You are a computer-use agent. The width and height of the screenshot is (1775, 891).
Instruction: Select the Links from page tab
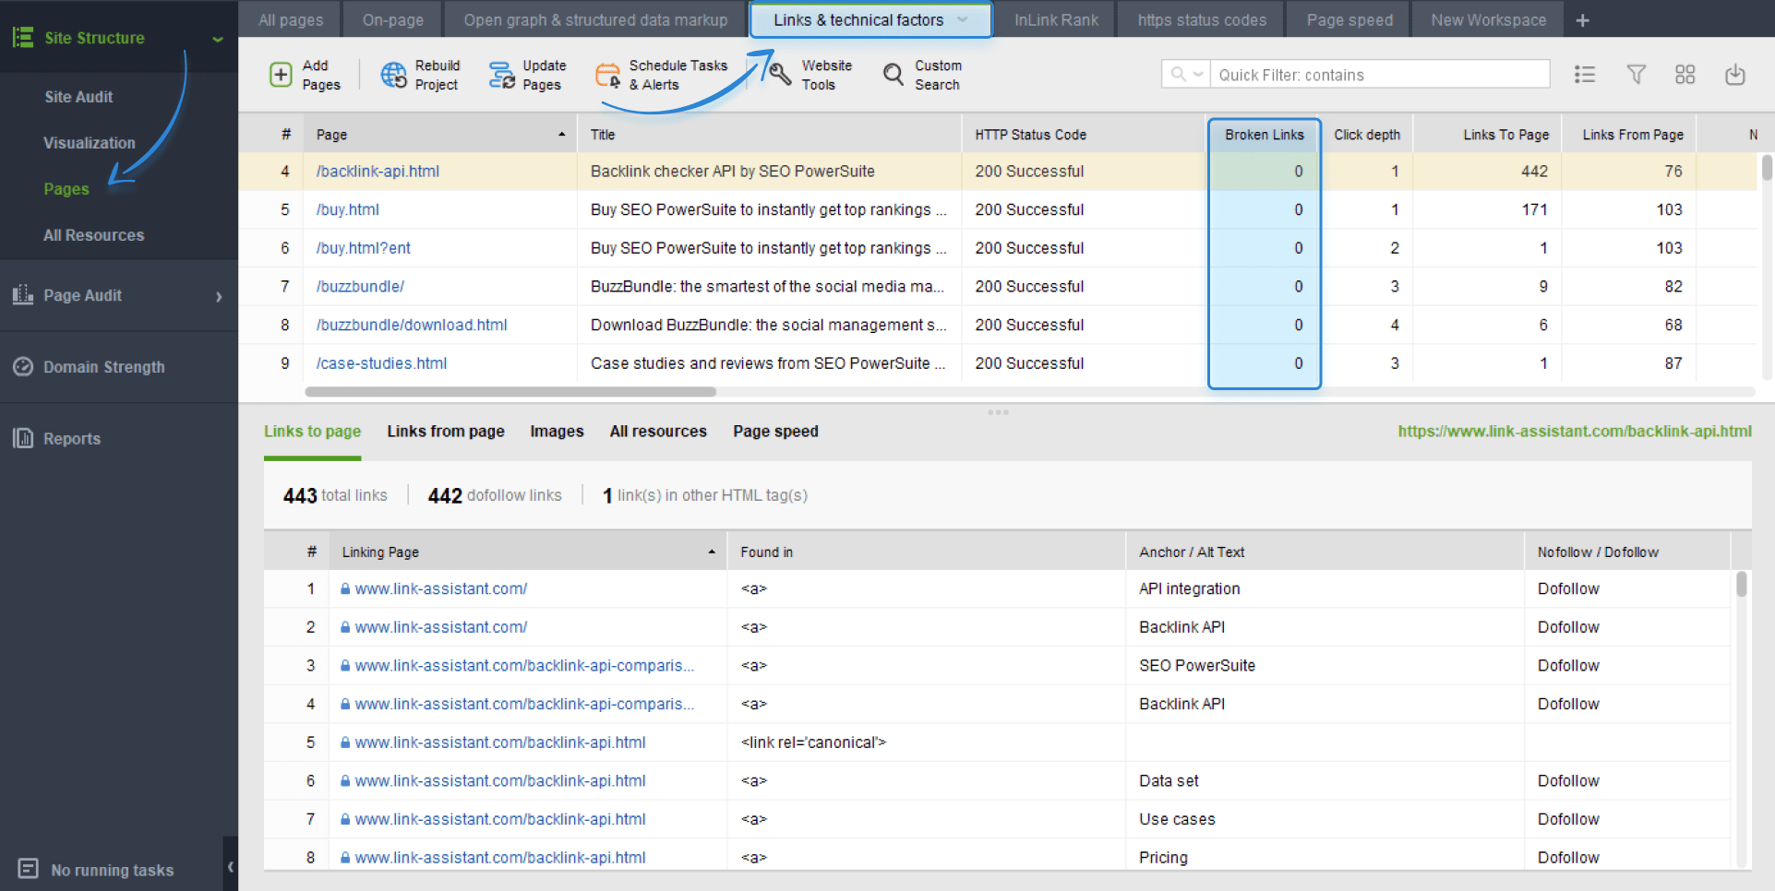click(x=446, y=431)
